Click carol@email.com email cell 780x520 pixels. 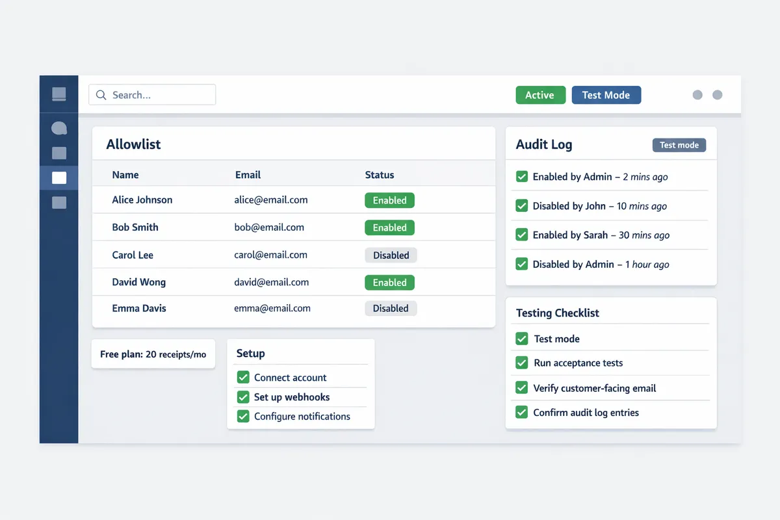click(271, 255)
